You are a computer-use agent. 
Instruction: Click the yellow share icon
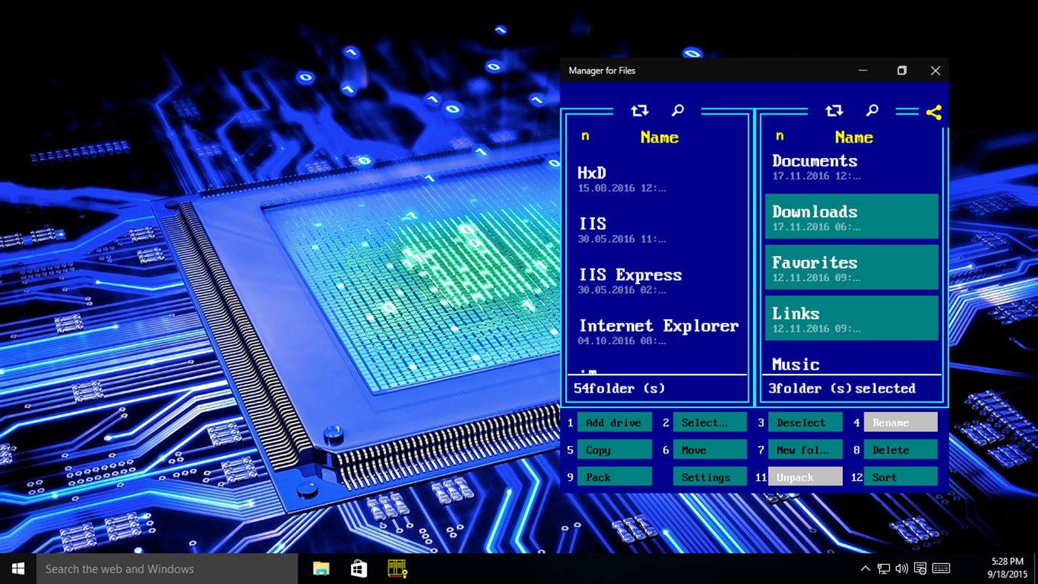(934, 112)
